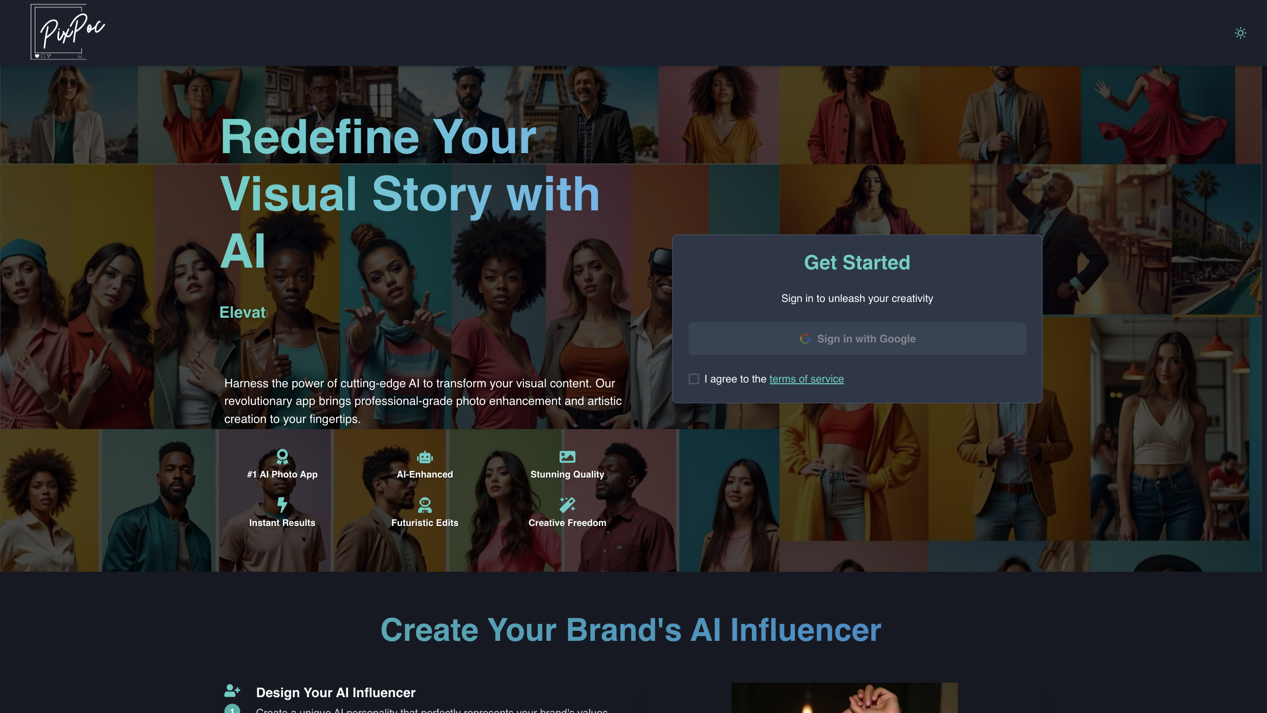Viewport: 1267px width, 713px height.
Task: Click the hand image thumbnail near the bottom
Action: 844,698
